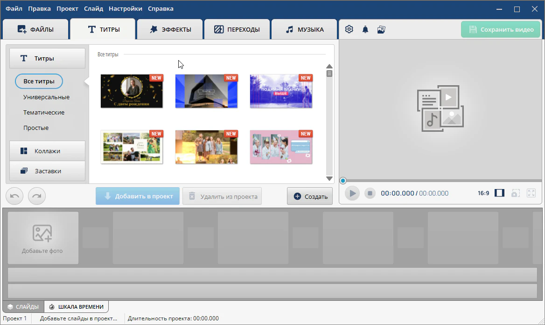Click the settings gear icon
The image size is (545, 325).
pos(349,29)
